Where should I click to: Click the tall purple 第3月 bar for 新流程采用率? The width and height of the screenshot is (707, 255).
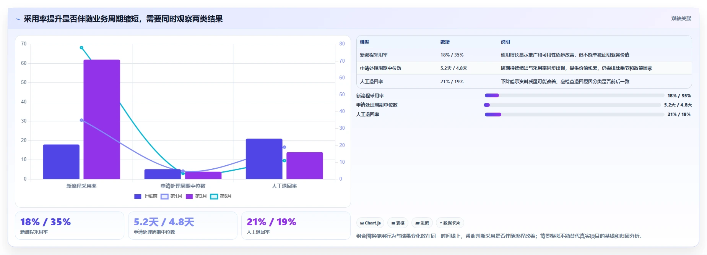pyautogui.click(x=102, y=119)
